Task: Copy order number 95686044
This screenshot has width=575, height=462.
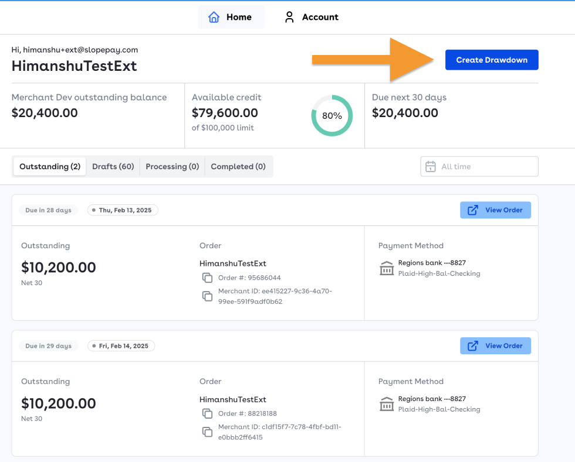Action: click(x=207, y=278)
